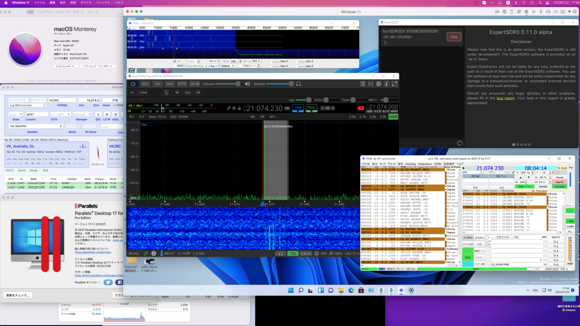
Task: Click the mute-notification bell icon in ExpertSDR3
Action: 177,92
